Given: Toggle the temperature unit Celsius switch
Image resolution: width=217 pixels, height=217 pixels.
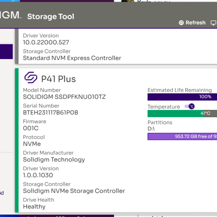Looking at the screenshot, I should coord(190,106).
